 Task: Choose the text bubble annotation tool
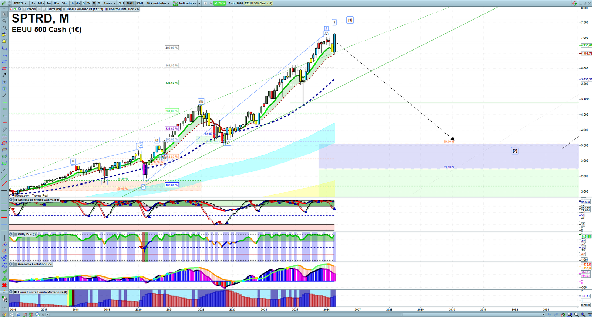point(4,89)
